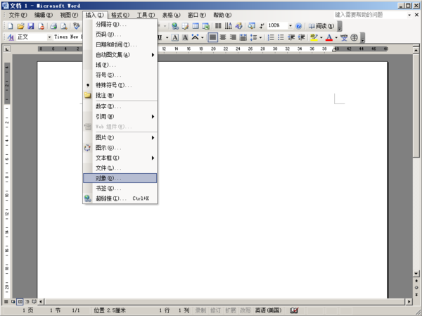This screenshot has width=422, height=316.
Task: Expand the line spacing dropdown arrow
Action: click(260, 37)
